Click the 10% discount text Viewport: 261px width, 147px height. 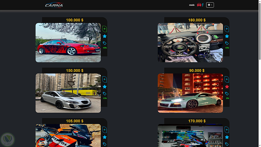click(x=105, y=48)
